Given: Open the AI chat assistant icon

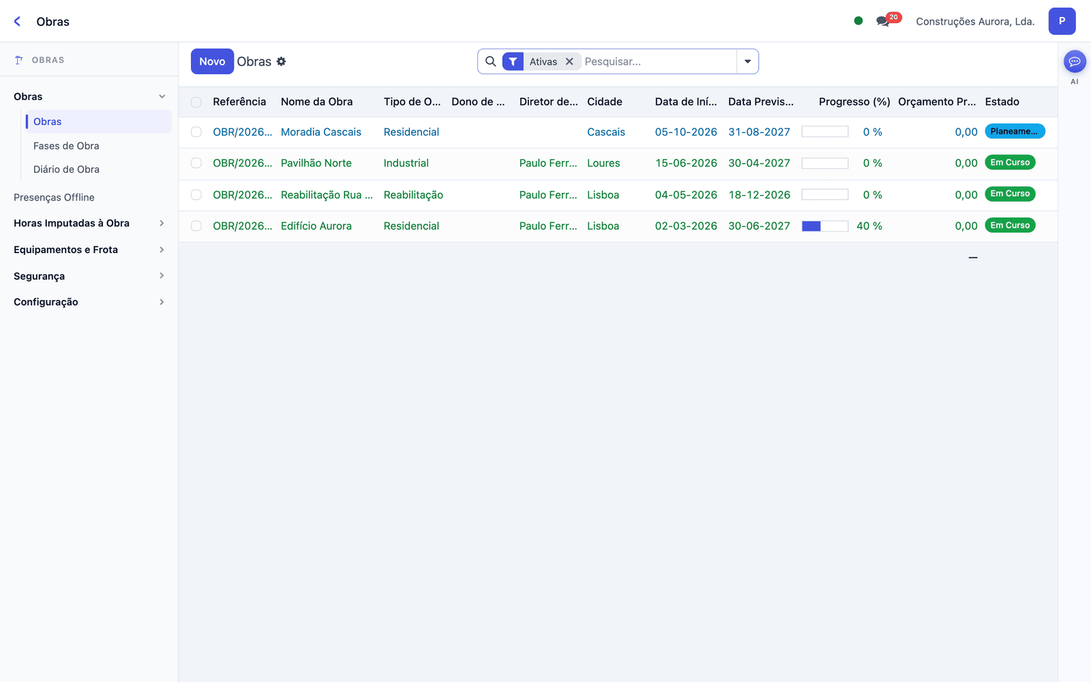Looking at the screenshot, I should 1075,61.
